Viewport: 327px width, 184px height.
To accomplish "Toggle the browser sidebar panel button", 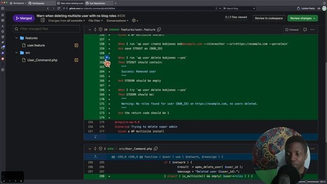I will (3, 9).
